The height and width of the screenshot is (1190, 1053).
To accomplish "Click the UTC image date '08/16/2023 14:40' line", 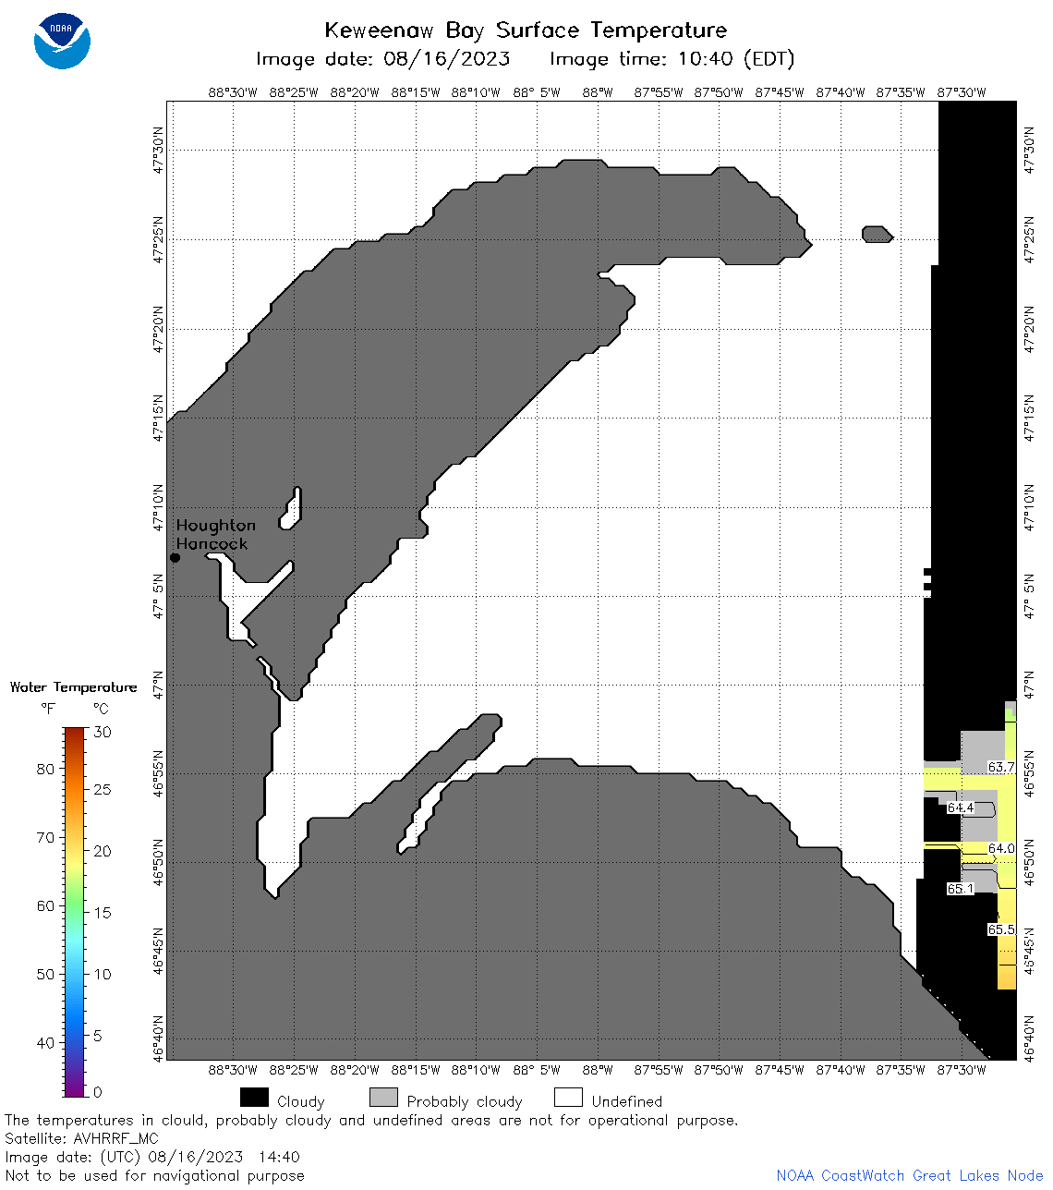I will (x=152, y=1157).
